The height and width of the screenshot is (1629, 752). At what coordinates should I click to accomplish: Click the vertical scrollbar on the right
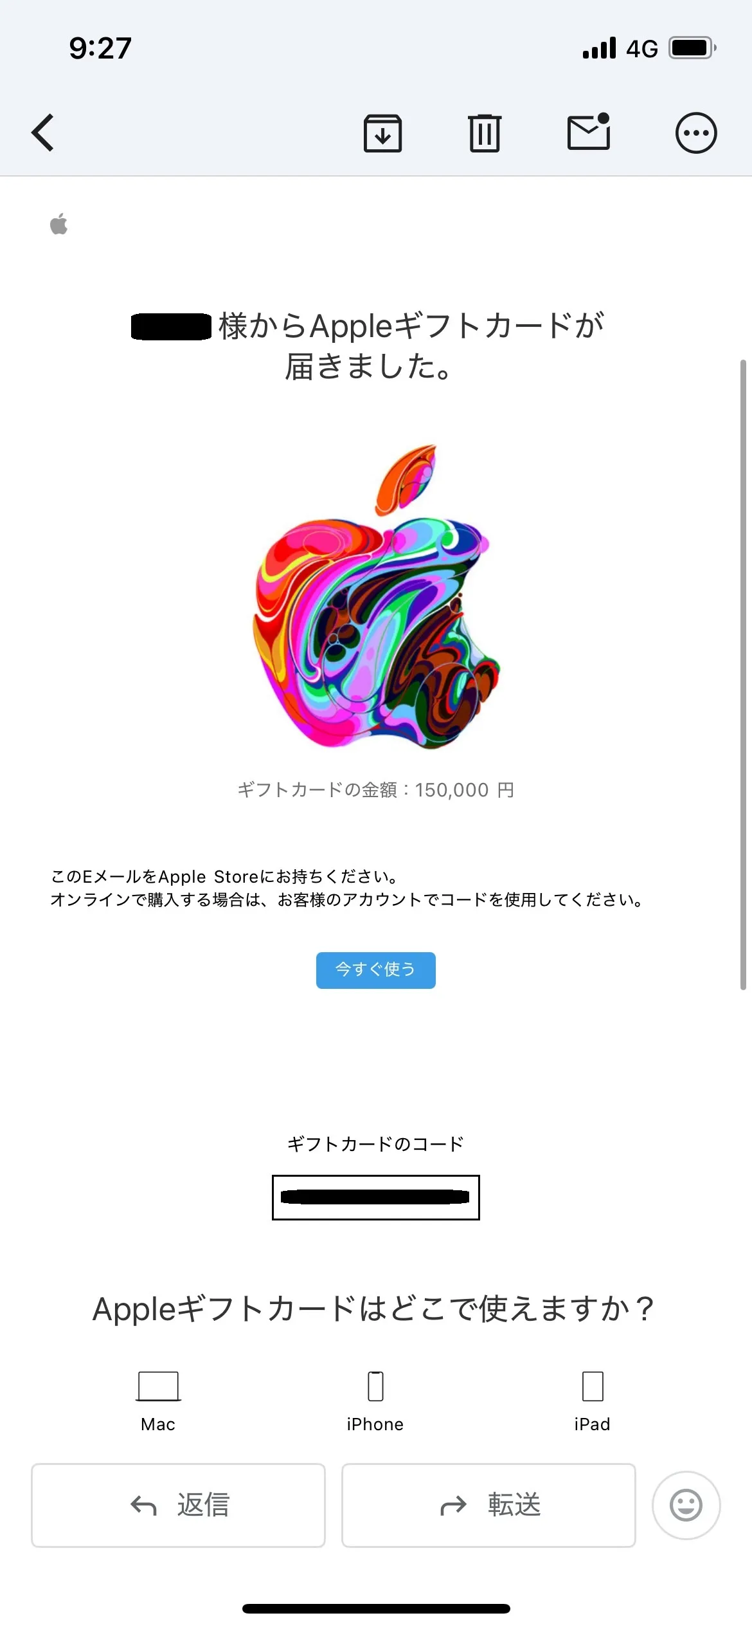743,674
